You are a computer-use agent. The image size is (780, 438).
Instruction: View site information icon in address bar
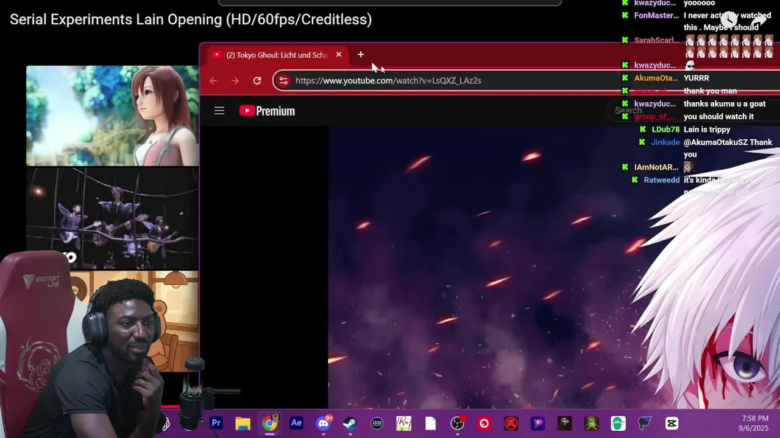click(x=283, y=80)
